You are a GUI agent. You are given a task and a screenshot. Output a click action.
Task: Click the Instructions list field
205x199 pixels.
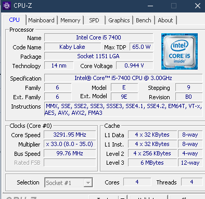123,110
